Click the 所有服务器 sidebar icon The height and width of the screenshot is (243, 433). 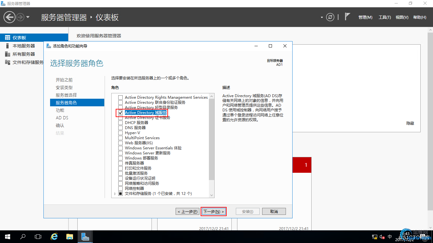pyautogui.click(x=8, y=54)
